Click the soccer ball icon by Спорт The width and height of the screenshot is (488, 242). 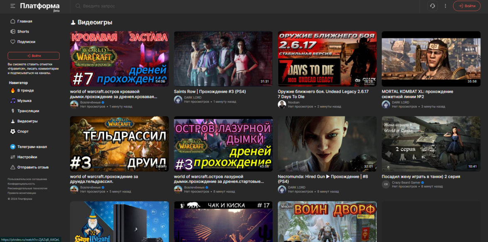[x=13, y=132]
